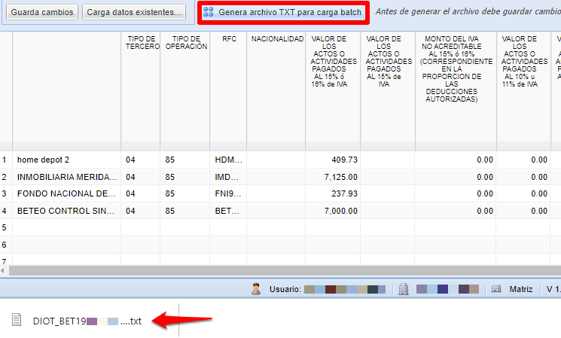Click the user avatar icon in status bar
The height and width of the screenshot is (338, 561).
click(257, 289)
